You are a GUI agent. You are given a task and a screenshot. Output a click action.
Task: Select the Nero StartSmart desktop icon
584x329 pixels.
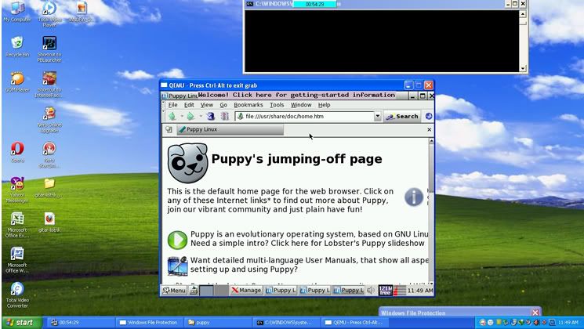[x=49, y=154]
